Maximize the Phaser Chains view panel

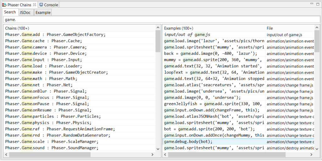pyautogui.click(x=318, y=4)
